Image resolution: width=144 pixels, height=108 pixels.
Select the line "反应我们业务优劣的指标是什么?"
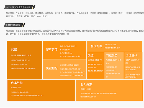[x=71, y=69]
